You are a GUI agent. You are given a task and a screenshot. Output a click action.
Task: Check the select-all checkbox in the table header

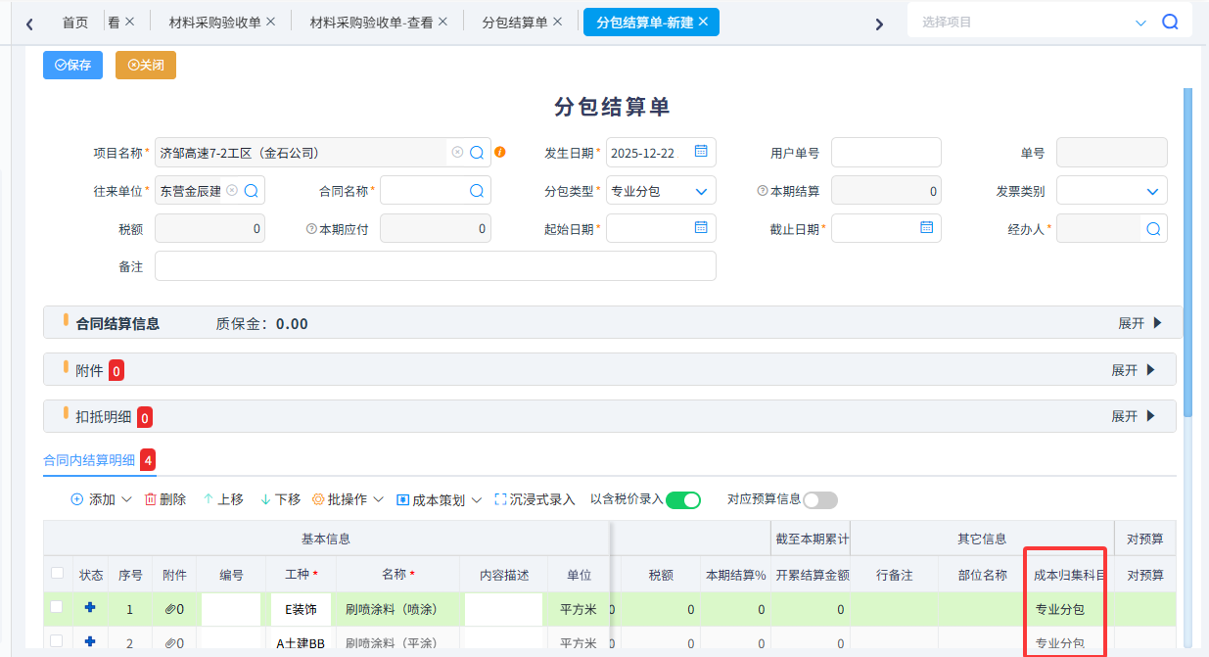click(x=59, y=575)
